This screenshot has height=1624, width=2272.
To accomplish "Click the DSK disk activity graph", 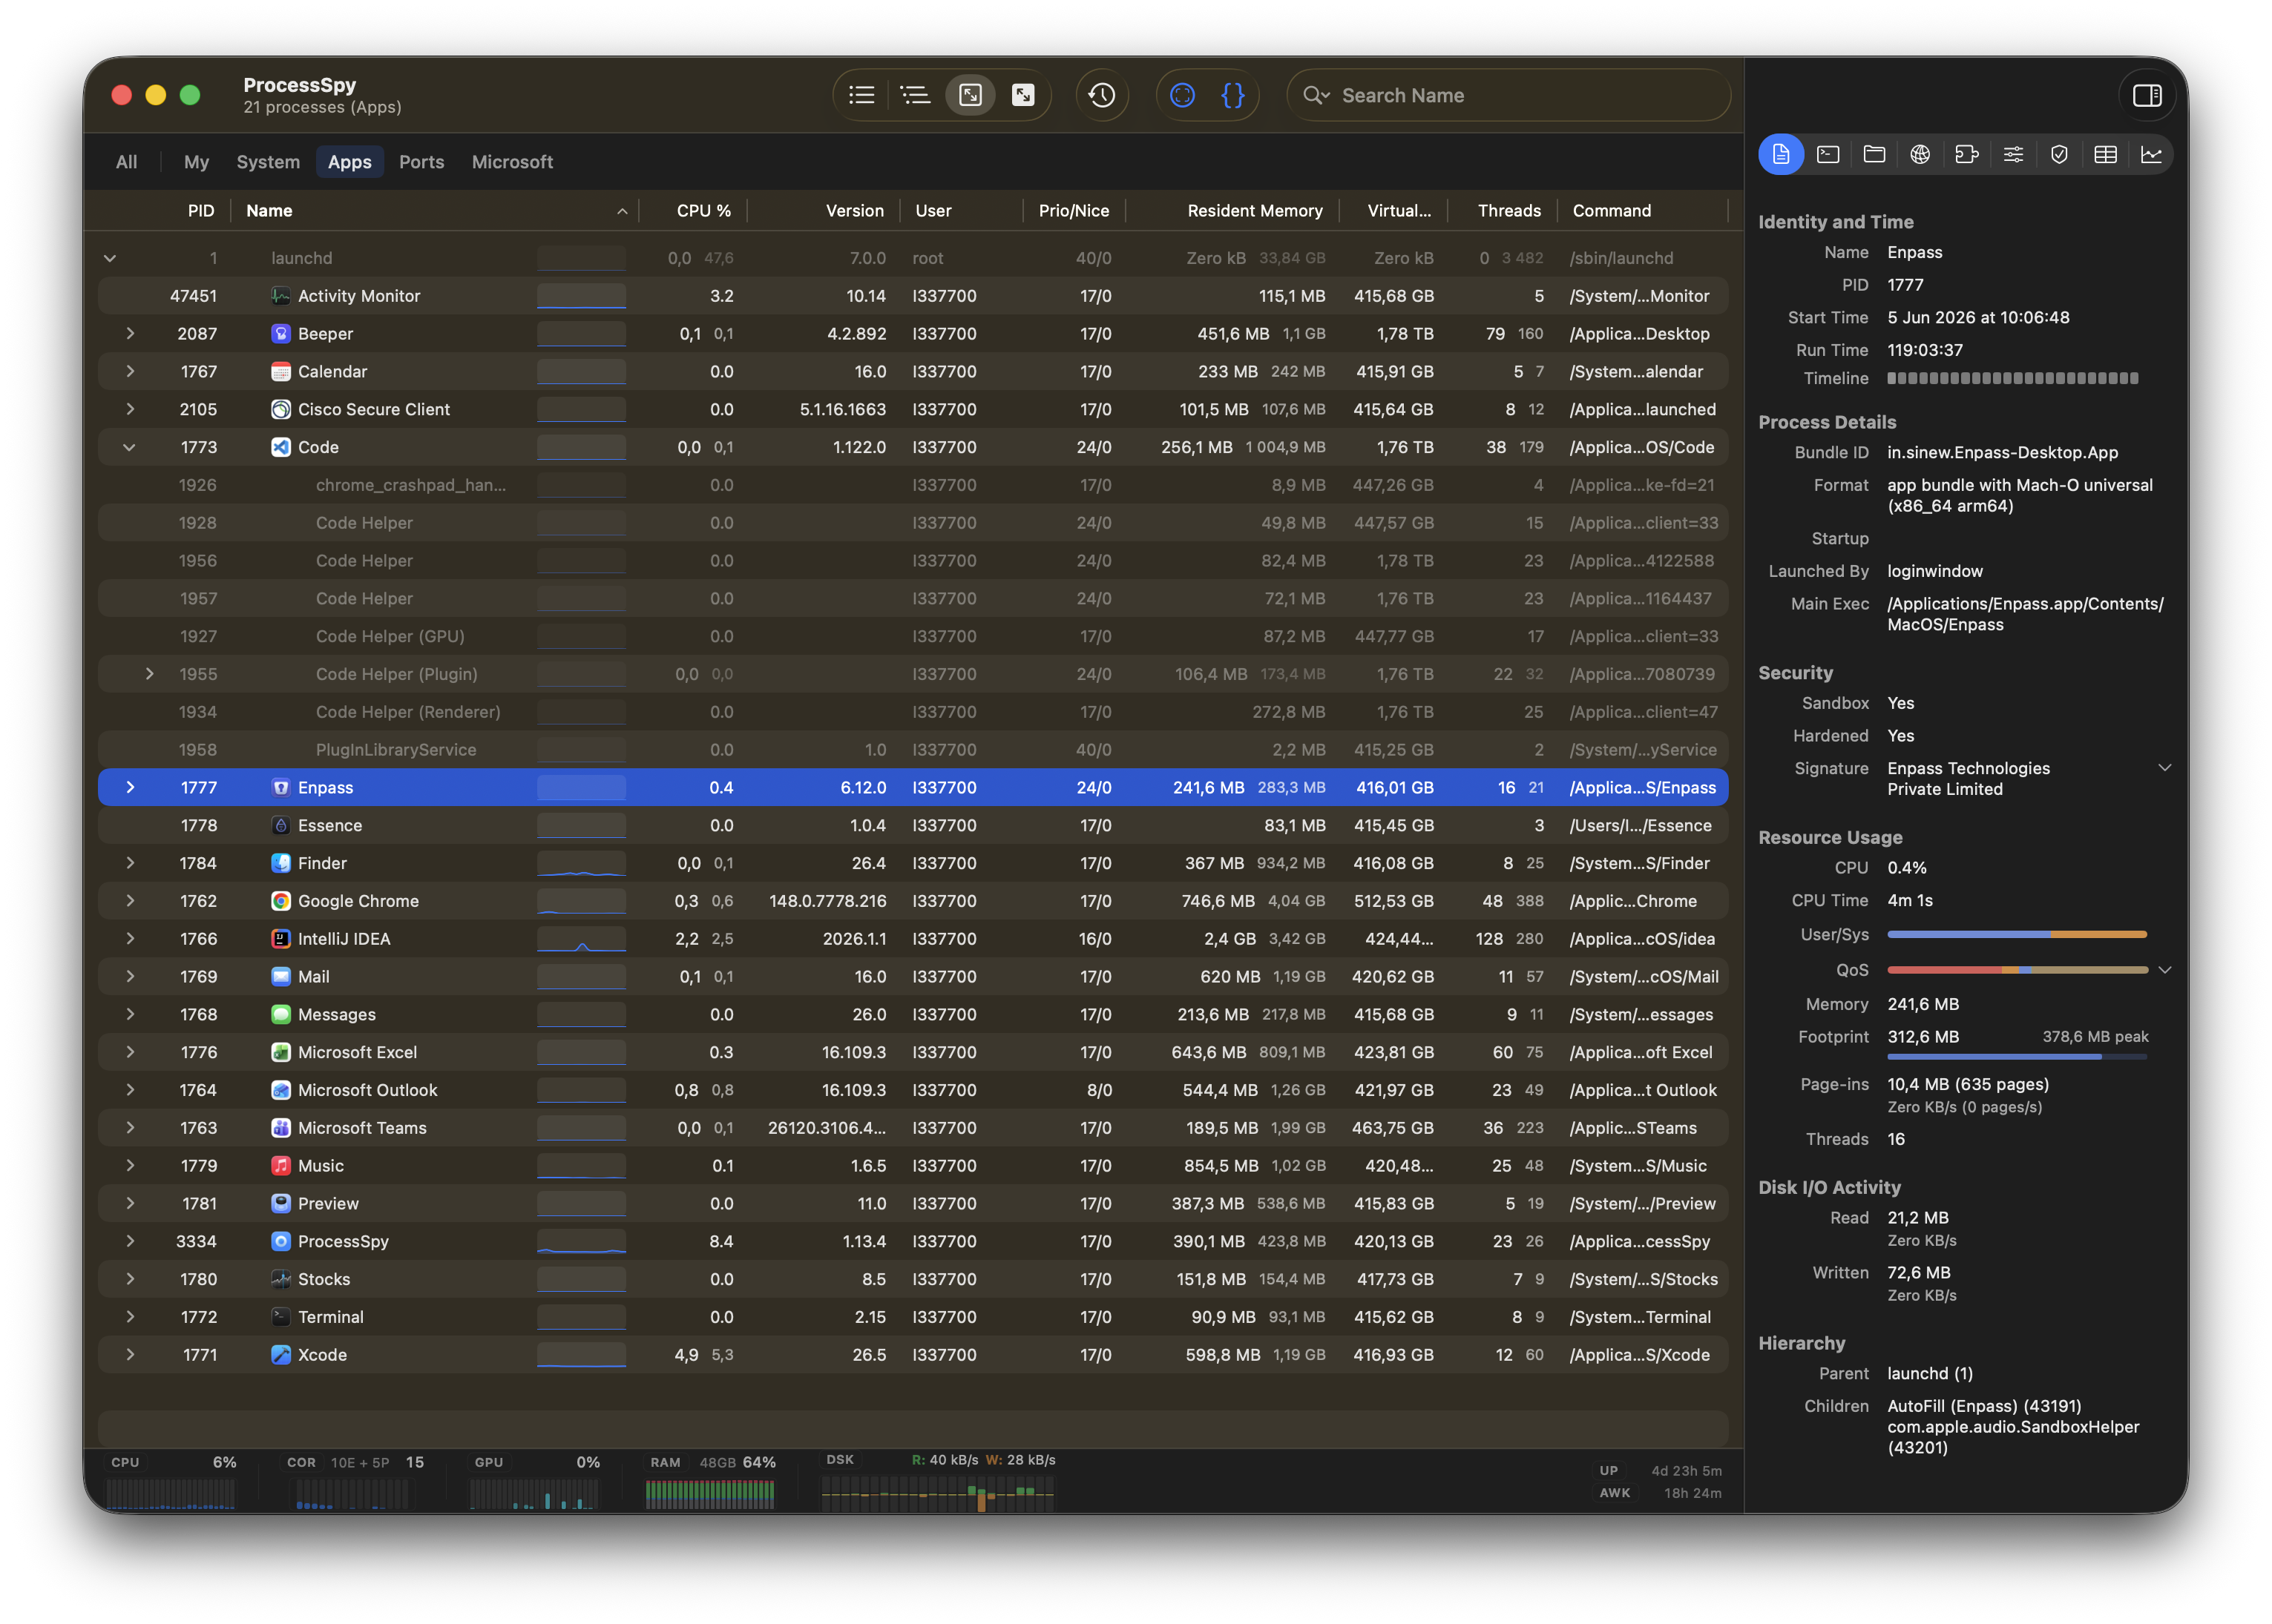I will [936, 1494].
